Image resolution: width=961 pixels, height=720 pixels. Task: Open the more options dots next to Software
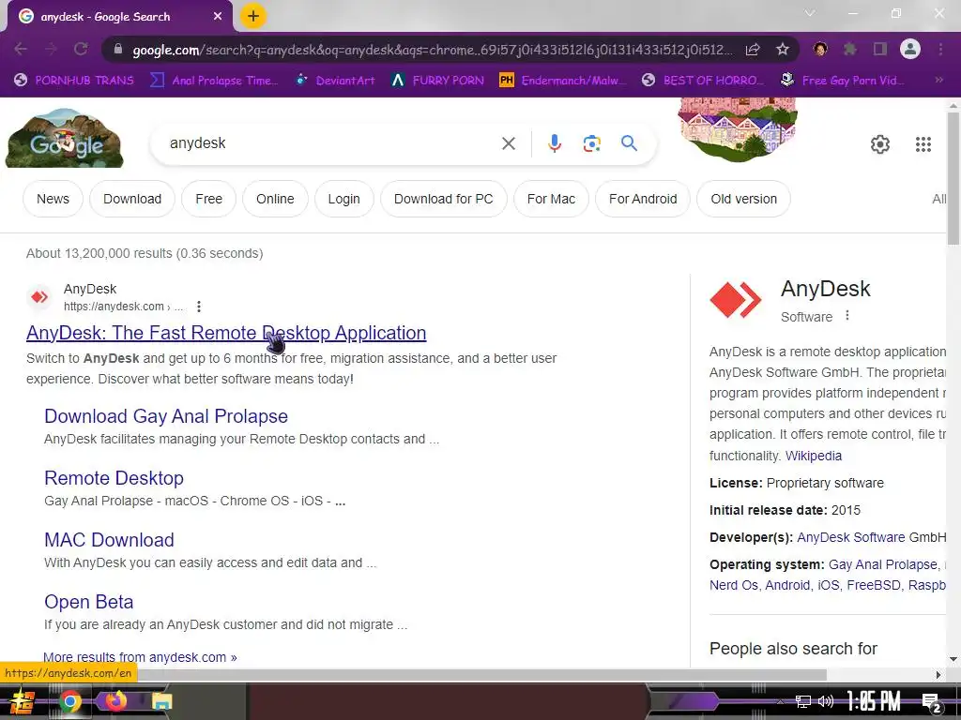pos(847,316)
